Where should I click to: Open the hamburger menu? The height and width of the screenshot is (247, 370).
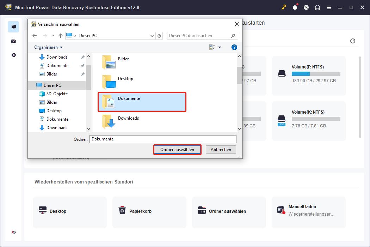(x=329, y=7)
